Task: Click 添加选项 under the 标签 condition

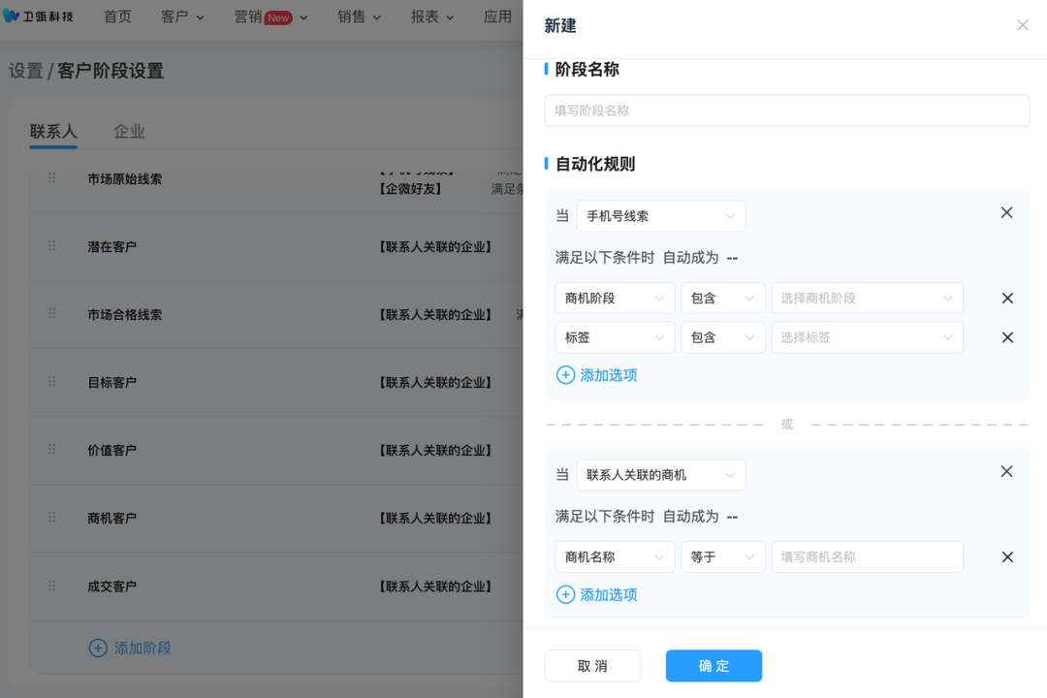Action: point(597,375)
